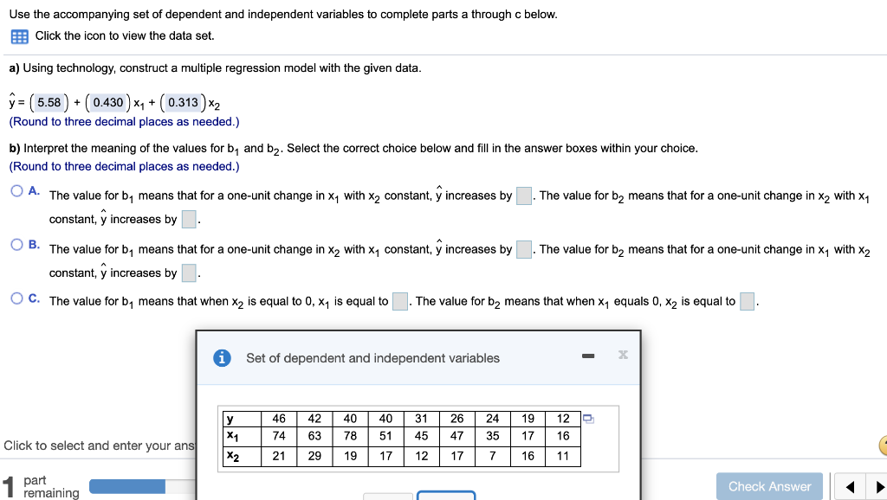Screen dimensions: 887x500
Task: Select answer choice A
Action: point(17,191)
